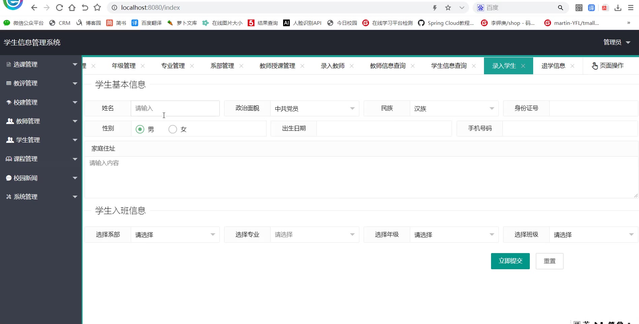639x324 pixels.
Task: Close the 教师授课管理 tab
Action: coord(303,66)
